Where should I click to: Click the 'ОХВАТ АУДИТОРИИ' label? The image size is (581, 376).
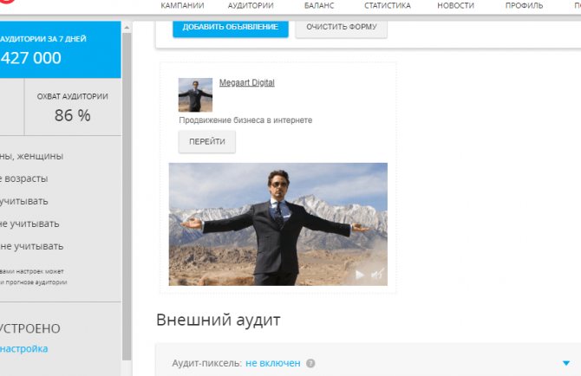[73, 96]
